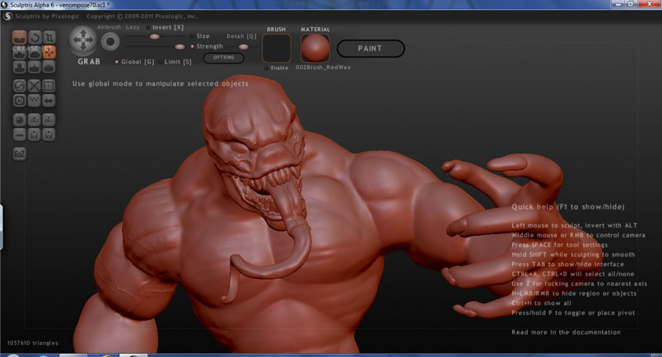Switch to PAINT mode
This screenshot has width=662, height=357.
pyautogui.click(x=371, y=49)
